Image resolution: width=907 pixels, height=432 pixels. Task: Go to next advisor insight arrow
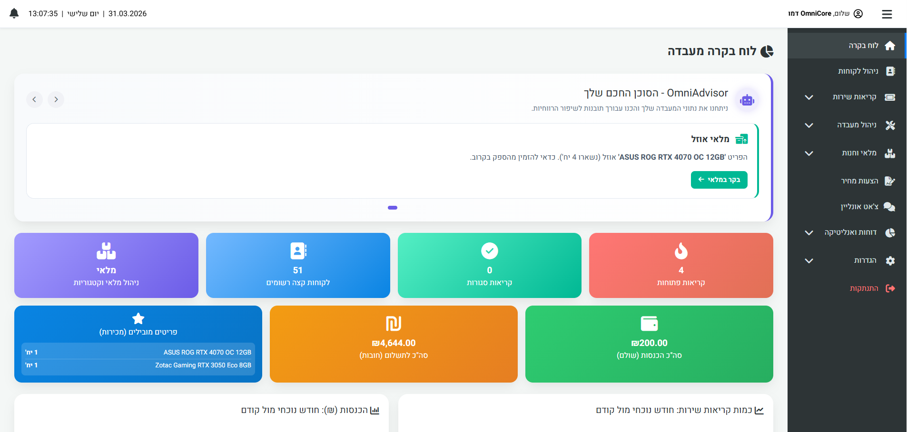point(34,99)
